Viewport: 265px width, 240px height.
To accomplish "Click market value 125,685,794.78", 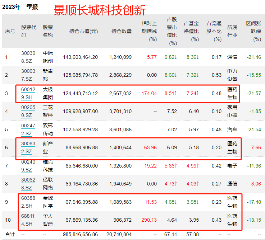I will click(x=81, y=75).
